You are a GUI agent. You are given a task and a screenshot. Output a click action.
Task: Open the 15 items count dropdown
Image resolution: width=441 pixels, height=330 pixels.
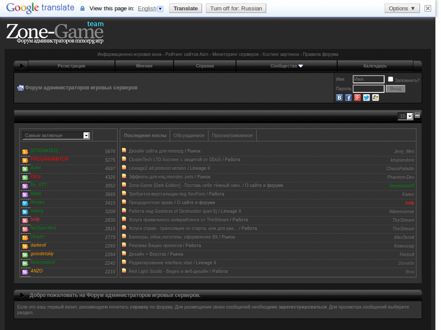(405, 116)
